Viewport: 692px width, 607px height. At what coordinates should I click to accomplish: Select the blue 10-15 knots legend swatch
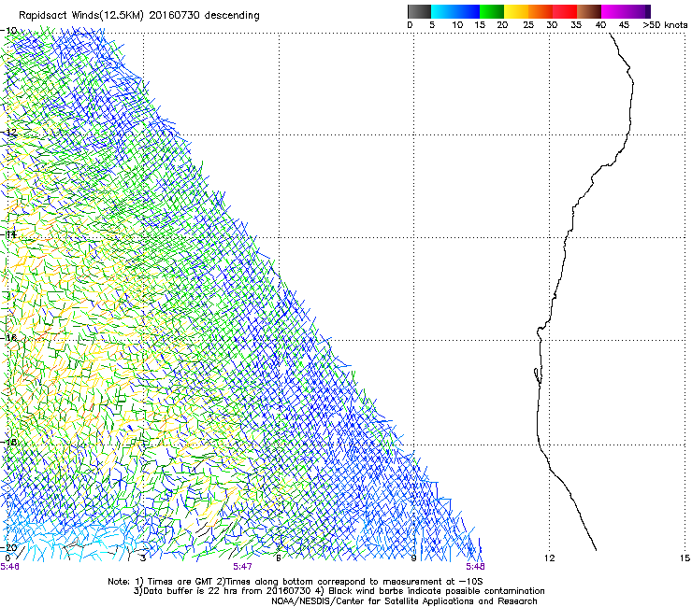(468, 11)
